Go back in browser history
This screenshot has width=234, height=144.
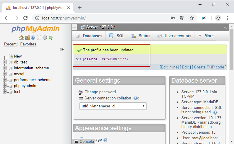[x=6, y=18]
